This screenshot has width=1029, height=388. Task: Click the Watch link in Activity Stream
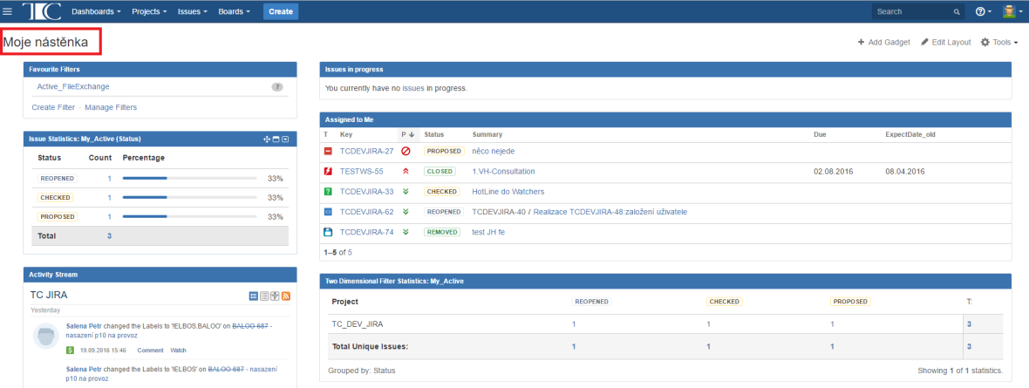179,351
